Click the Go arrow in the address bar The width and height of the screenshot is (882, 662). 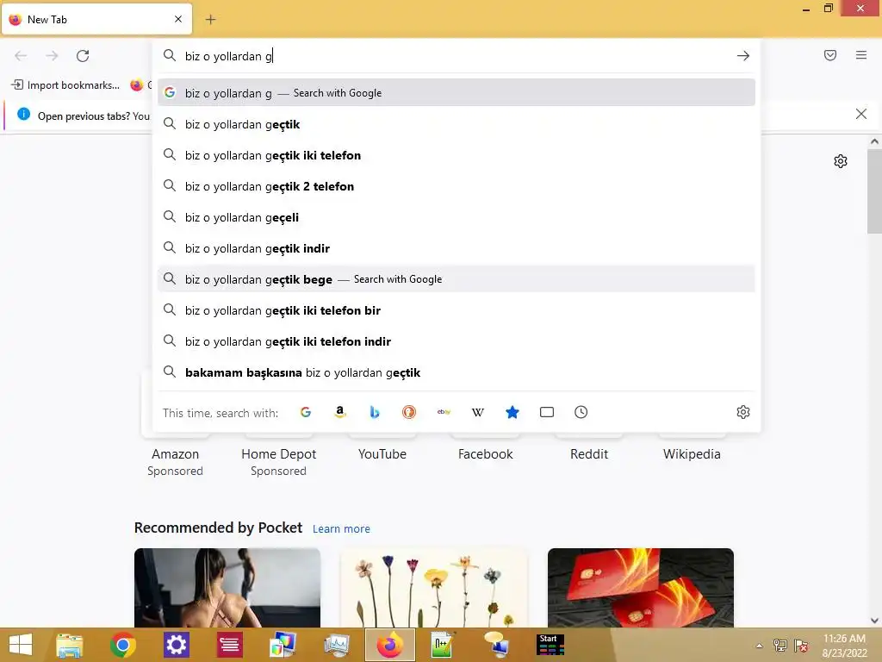pyautogui.click(x=743, y=56)
